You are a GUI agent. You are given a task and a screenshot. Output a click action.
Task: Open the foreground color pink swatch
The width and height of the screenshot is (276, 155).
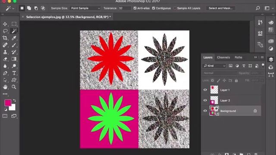tap(8, 103)
